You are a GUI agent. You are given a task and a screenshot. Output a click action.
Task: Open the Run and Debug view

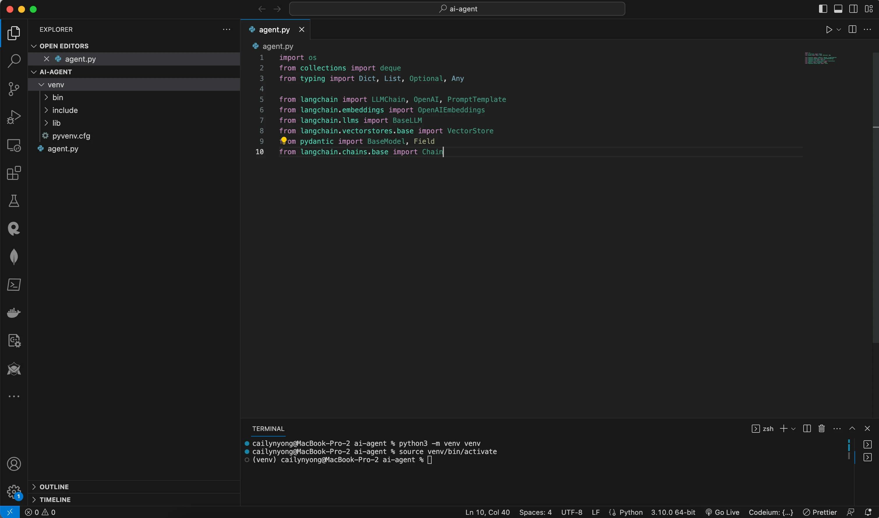click(x=14, y=117)
